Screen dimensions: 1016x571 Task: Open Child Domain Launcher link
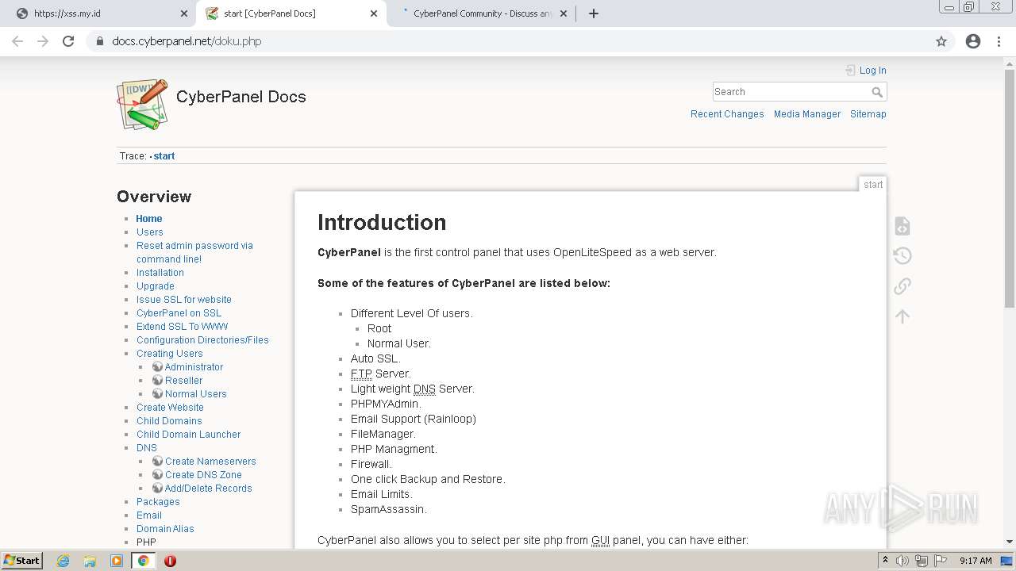tap(188, 435)
